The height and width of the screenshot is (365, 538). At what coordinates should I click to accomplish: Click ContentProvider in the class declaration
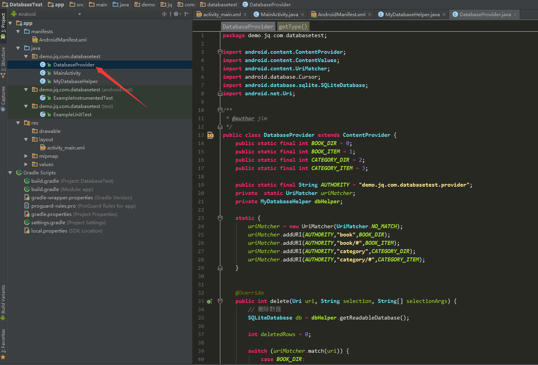coord(366,135)
